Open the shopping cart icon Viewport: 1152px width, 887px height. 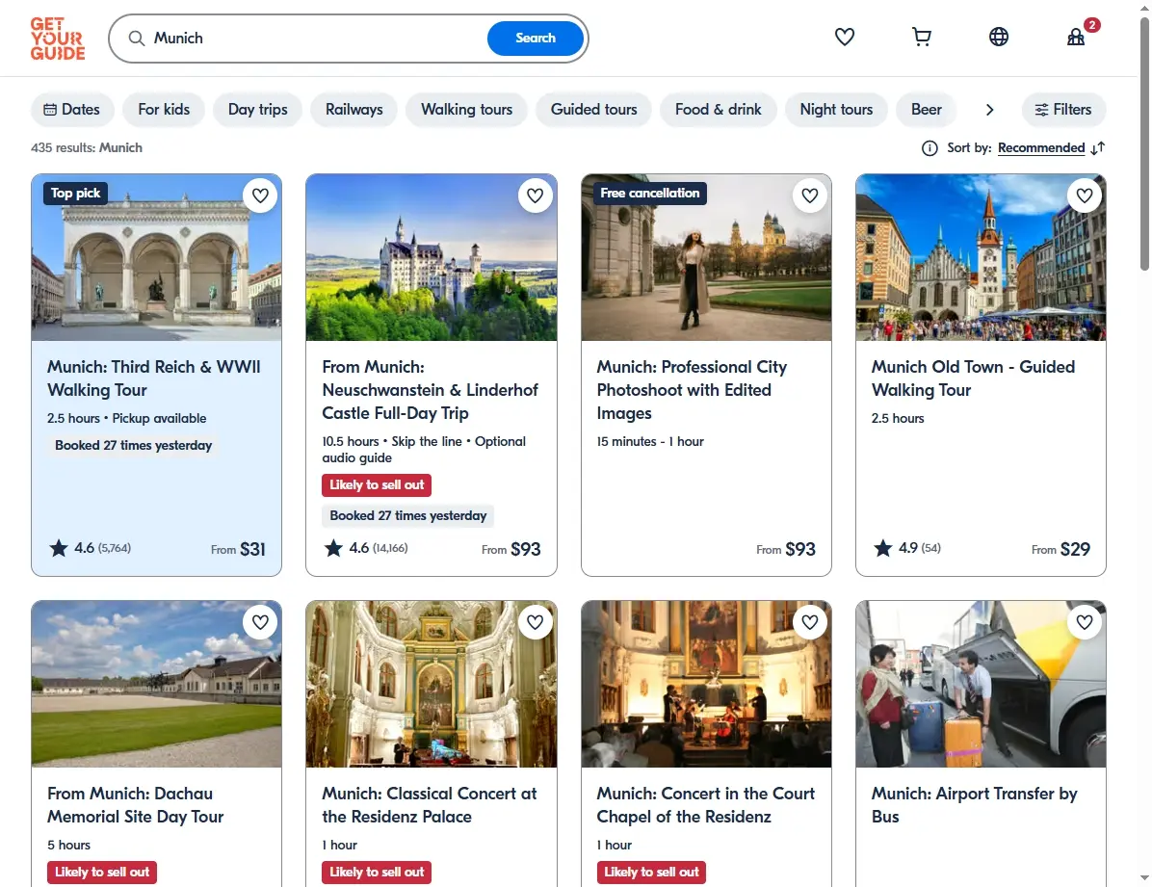(921, 37)
